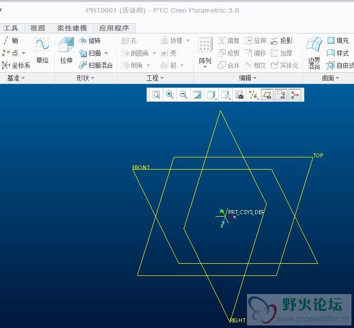Screen dimensions: 354x328
Task: Click the 点 (Point) datum tool
Action: pyautogui.click(x=10, y=53)
